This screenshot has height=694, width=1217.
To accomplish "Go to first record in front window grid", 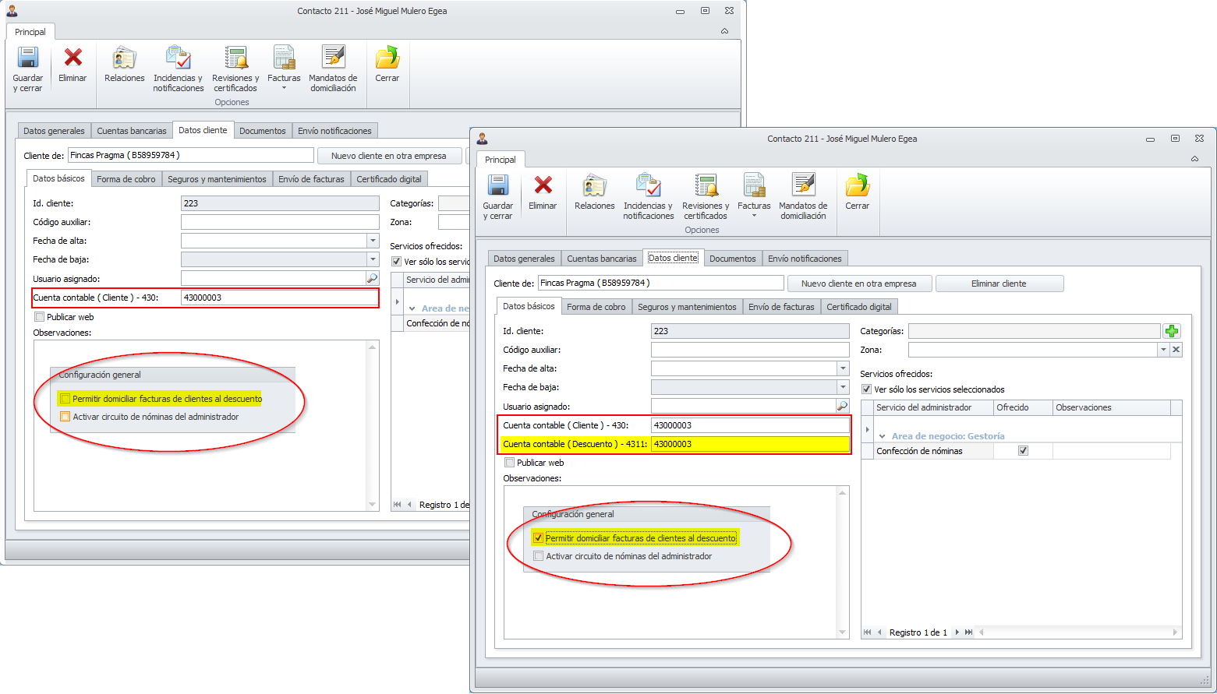I will pos(868,632).
